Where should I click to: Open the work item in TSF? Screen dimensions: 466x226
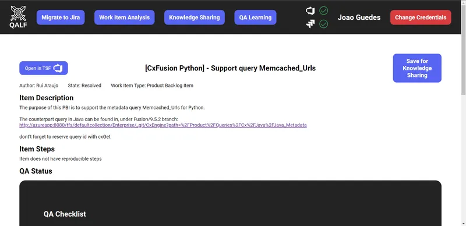pos(44,68)
